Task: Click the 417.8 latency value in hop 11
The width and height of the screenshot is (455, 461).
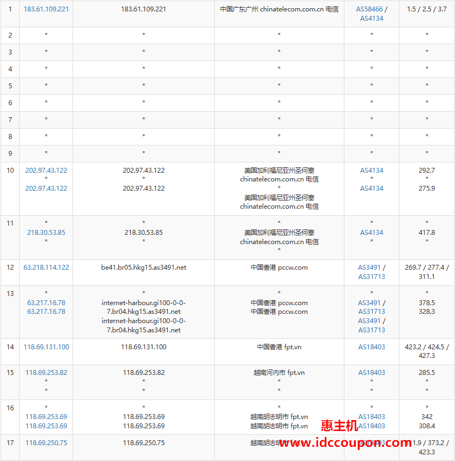Action: [427, 233]
